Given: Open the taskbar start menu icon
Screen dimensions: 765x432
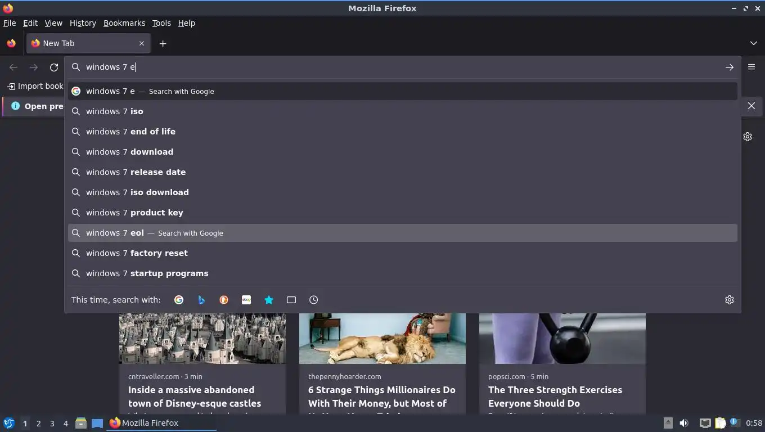Looking at the screenshot, I should pyautogui.click(x=9, y=423).
